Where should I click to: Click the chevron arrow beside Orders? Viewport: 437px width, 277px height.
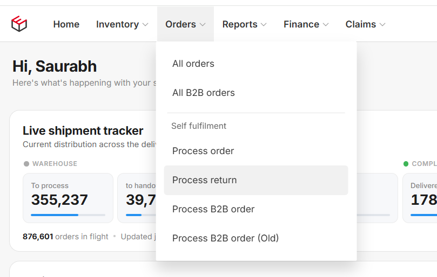203,24
